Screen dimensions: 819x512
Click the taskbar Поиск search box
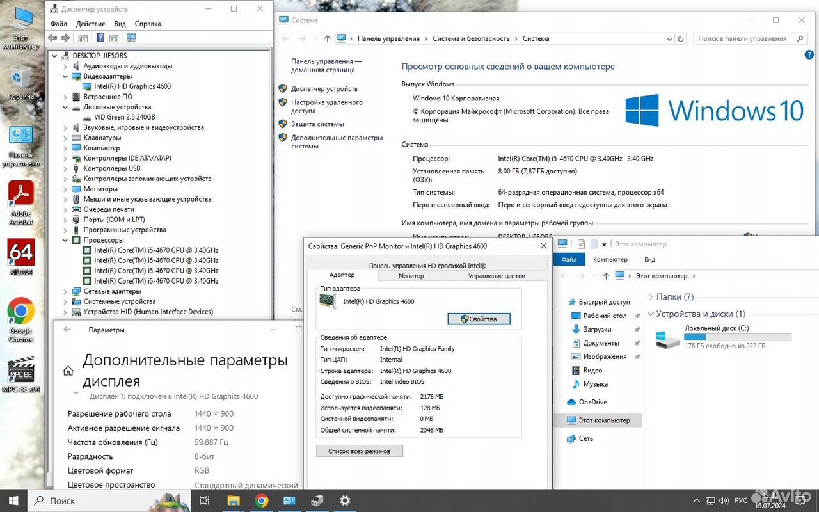109,500
